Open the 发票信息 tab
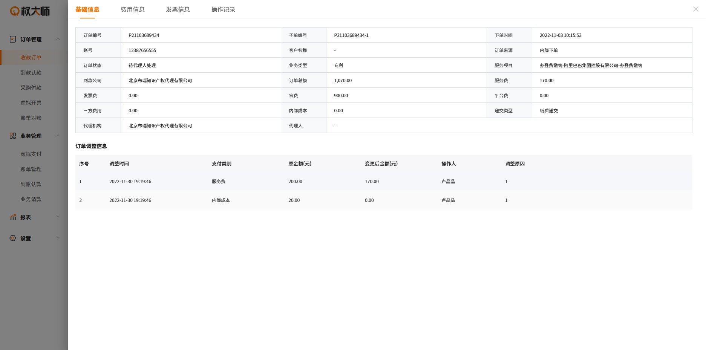The height and width of the screenshot is (350, 706). pos(178,9)
